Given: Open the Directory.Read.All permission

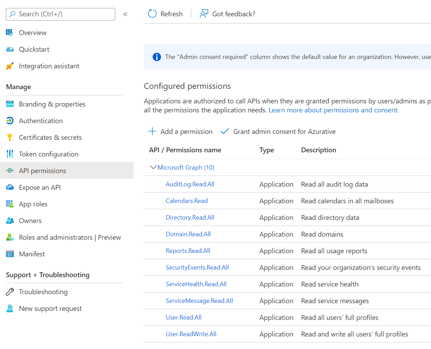Looking at the screenshot, I should pyautogui.click(x=190, y=218).
